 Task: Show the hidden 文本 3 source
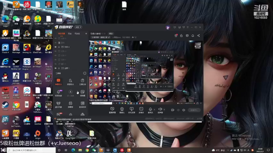[56, 51]
